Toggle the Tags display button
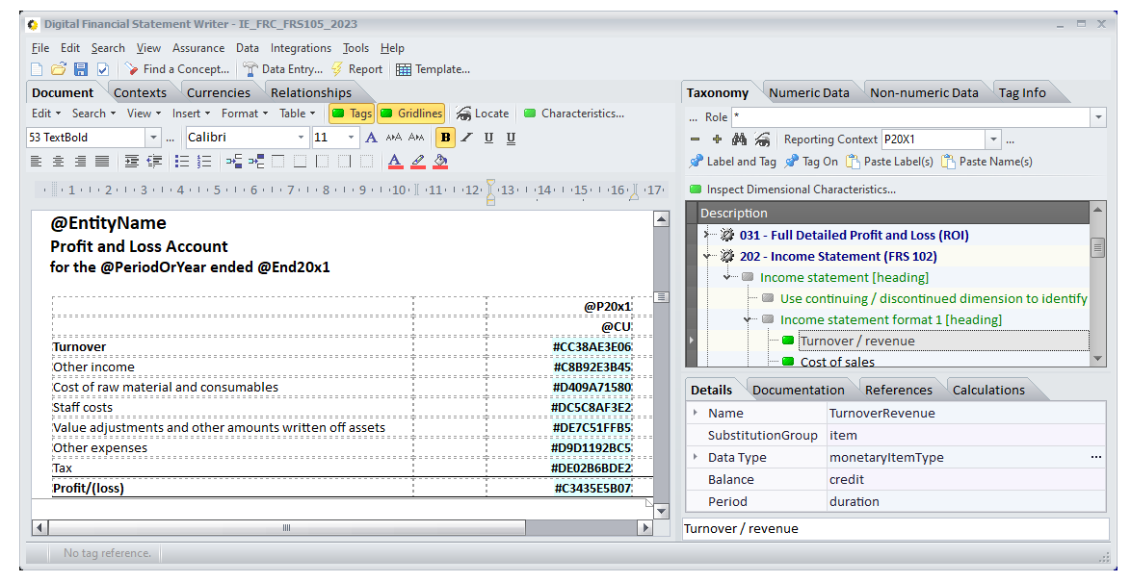The height and width of the screenshot is (582, 1131). coord(351,114)
